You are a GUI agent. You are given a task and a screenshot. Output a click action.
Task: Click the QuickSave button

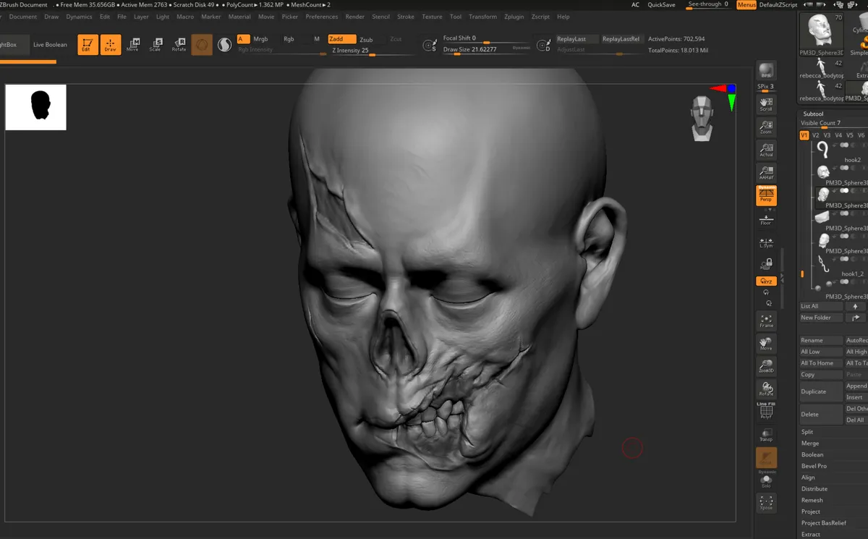(x=661, y=4)
